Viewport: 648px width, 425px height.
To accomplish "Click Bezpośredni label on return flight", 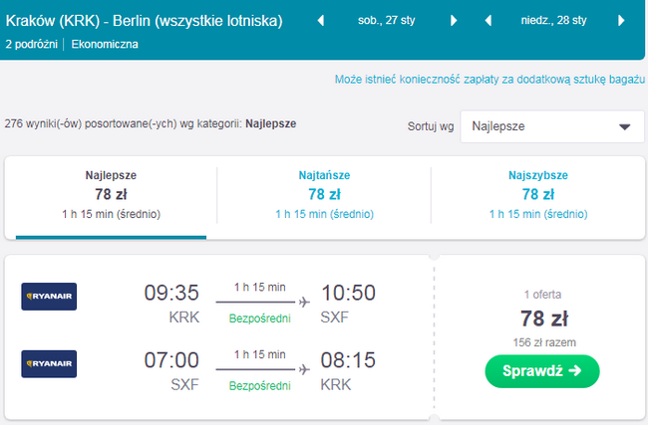I will (260, 386).
